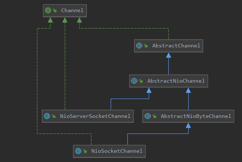This screenshot has height=162, width=242.
Task: Select the NioSocketChannel node label
Action: coord(117,151)
